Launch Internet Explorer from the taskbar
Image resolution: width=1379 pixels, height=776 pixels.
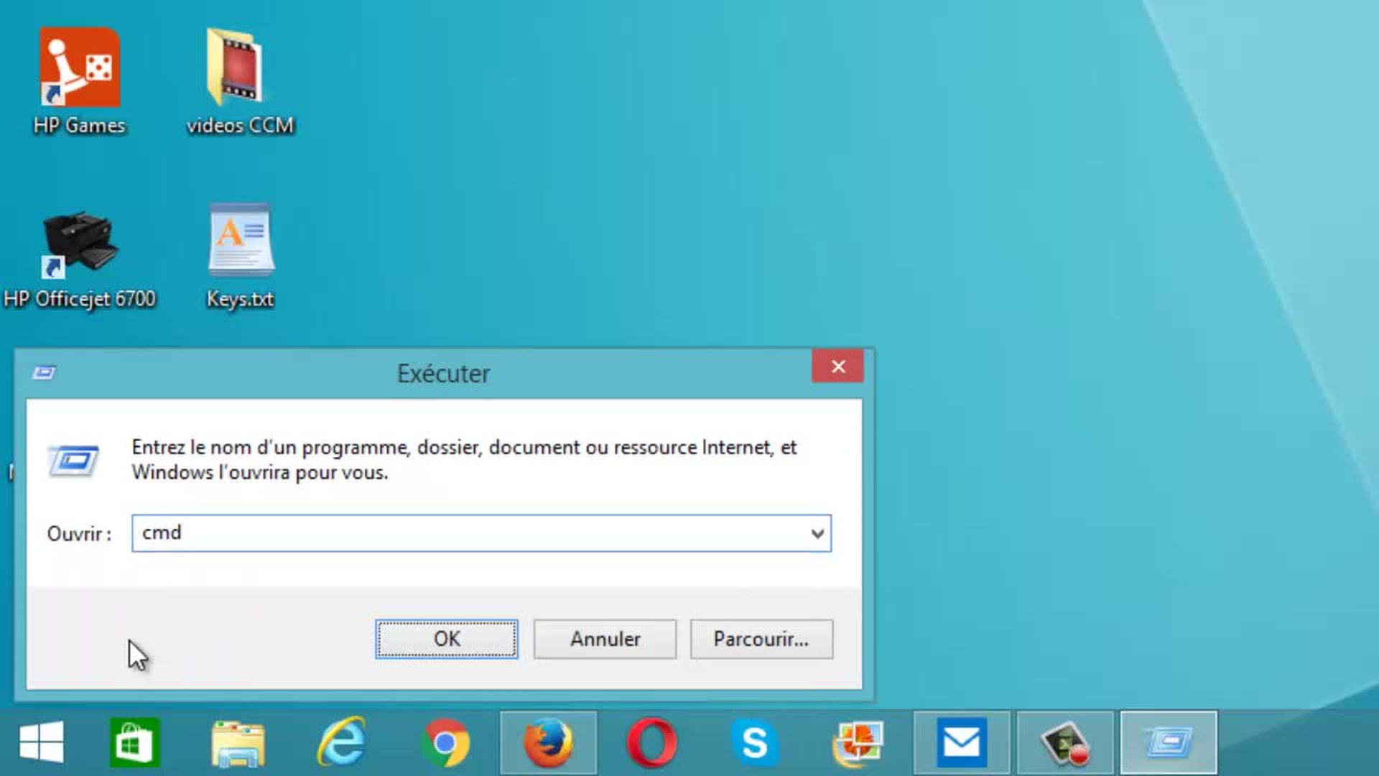pos(341,742)
